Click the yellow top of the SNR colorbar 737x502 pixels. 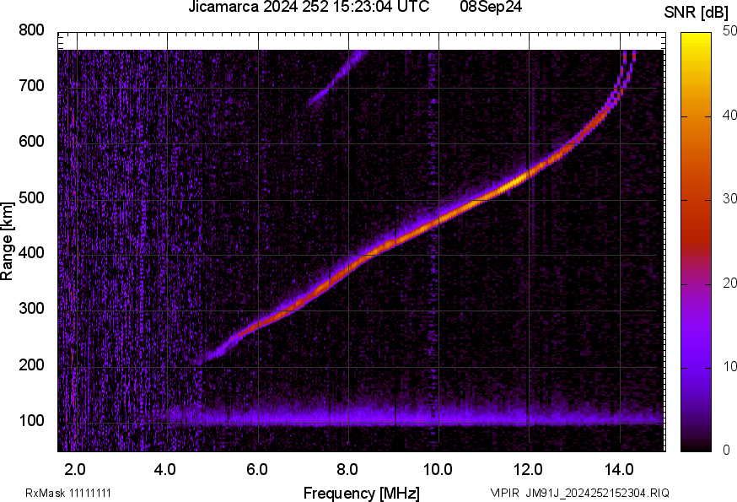(x=696, y=38)
